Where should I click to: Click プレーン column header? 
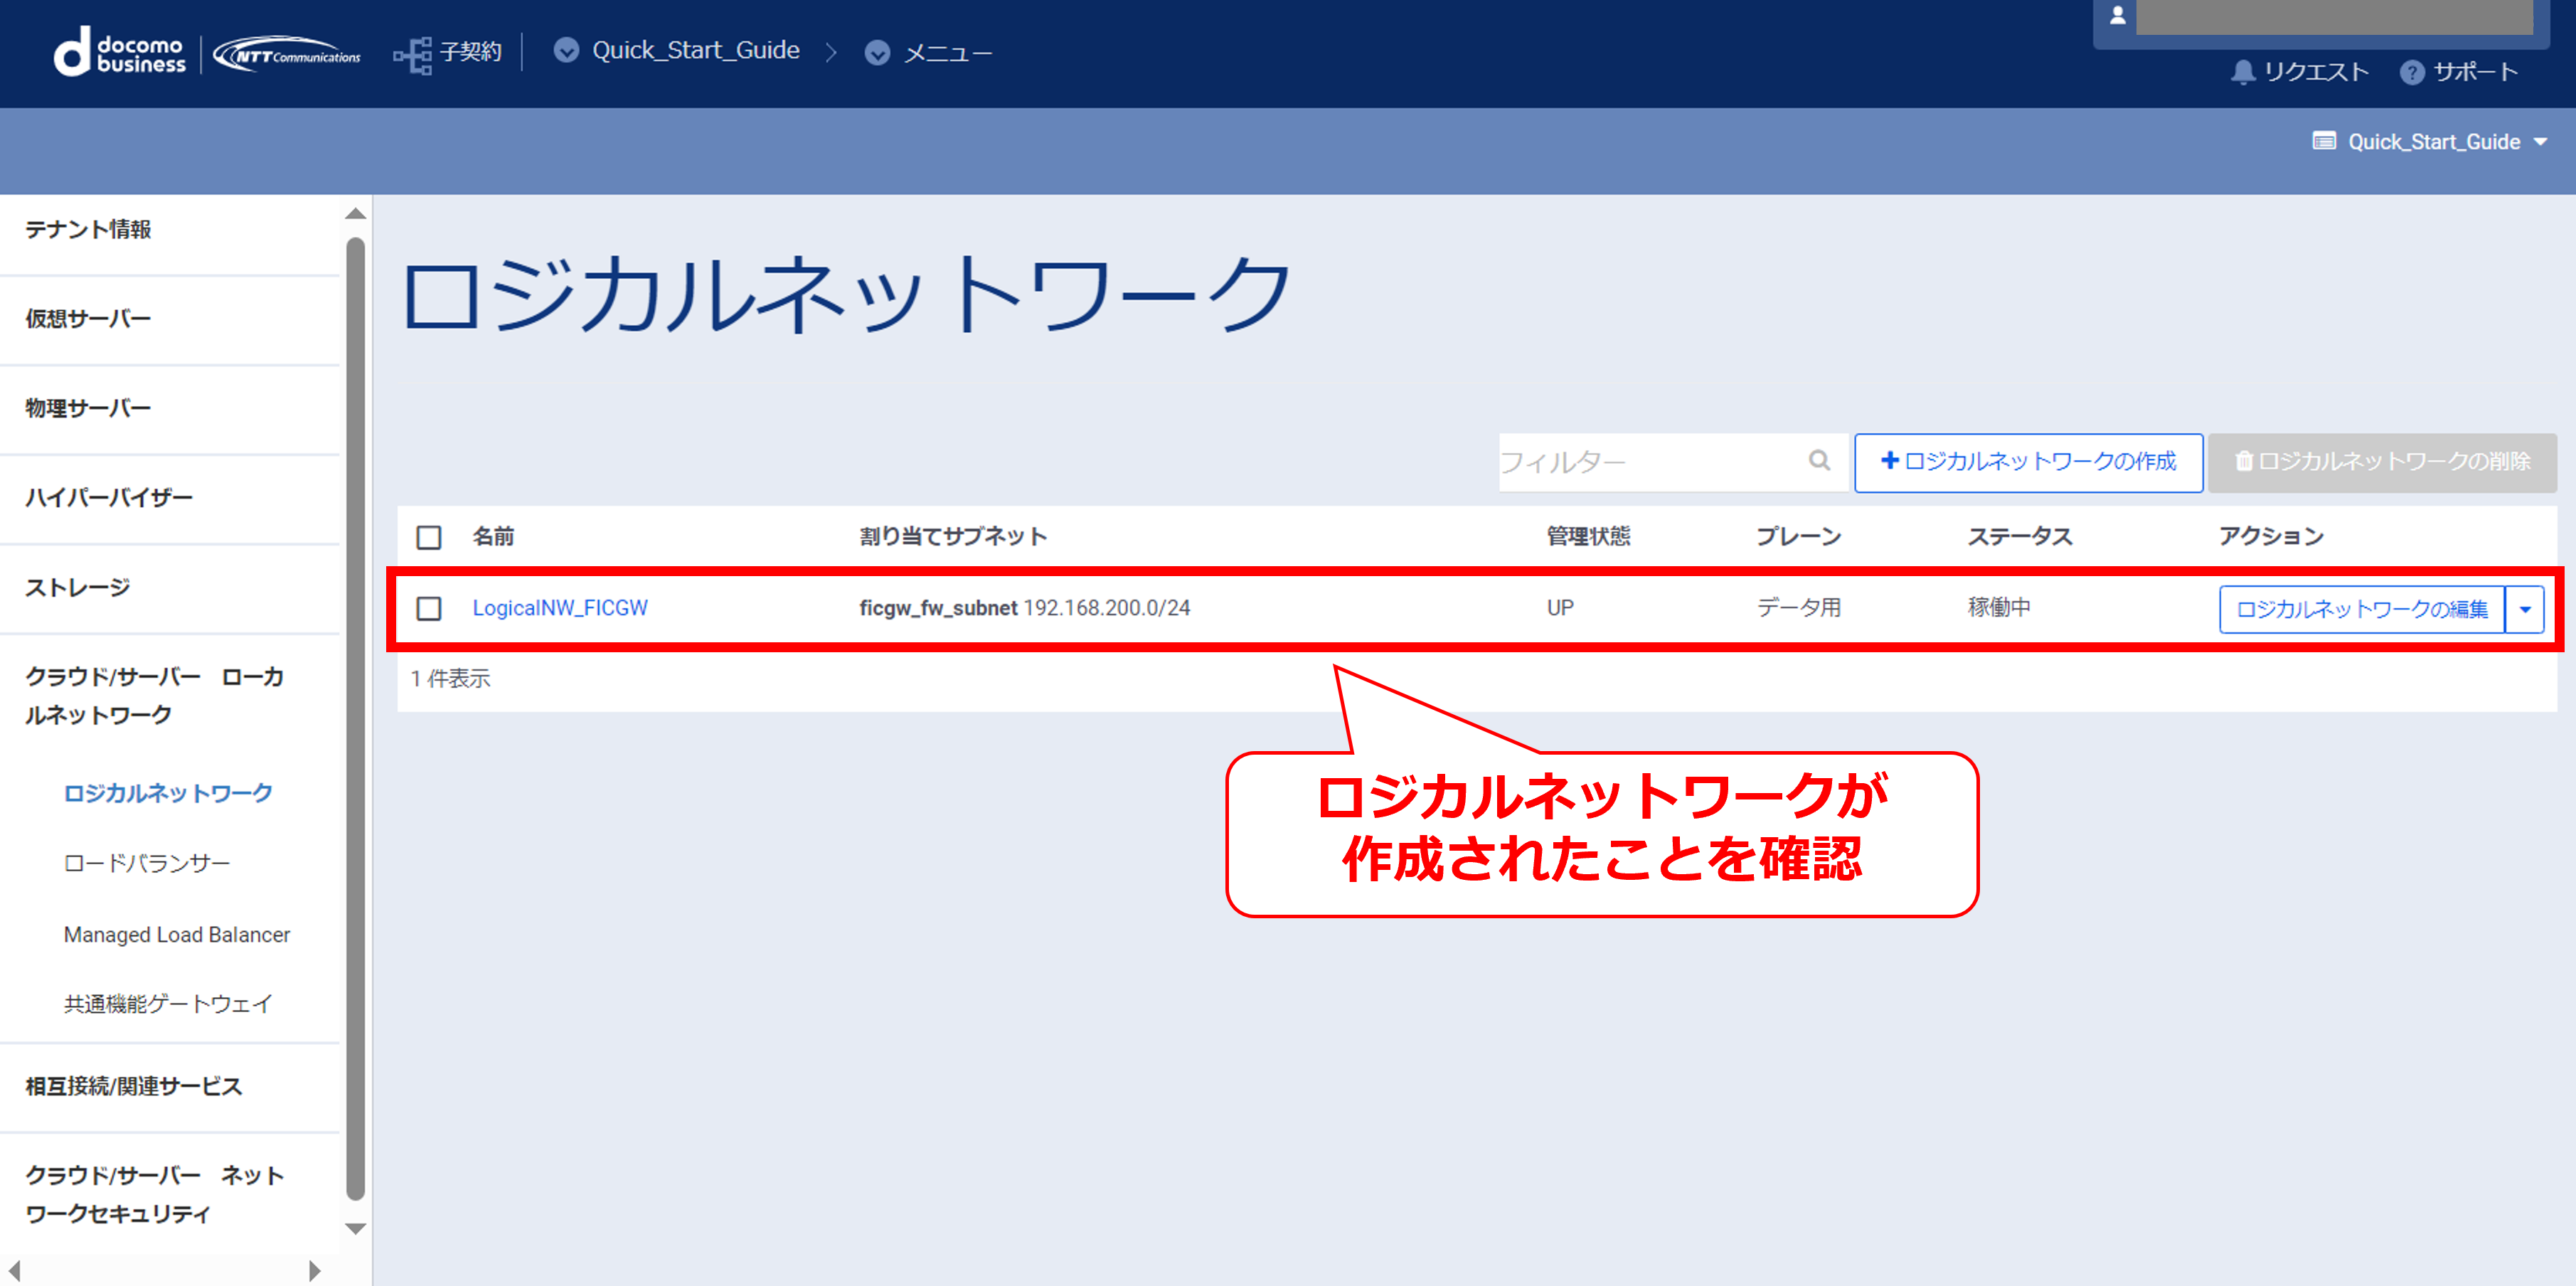click(x=1798, y=537)
